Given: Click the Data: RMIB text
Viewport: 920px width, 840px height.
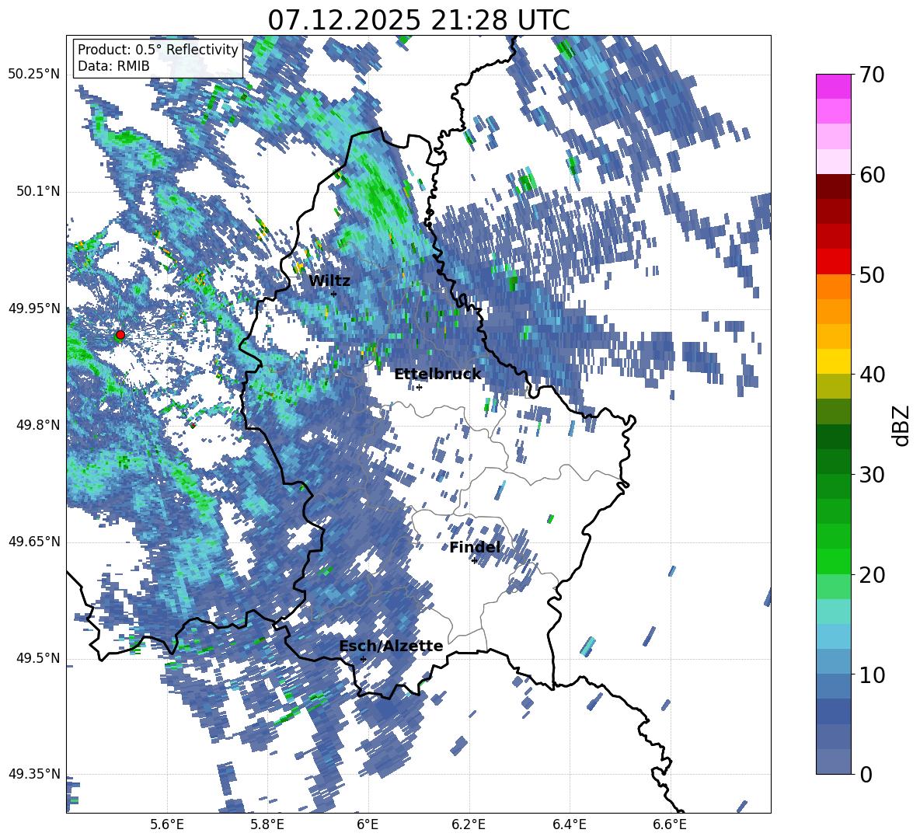Looking at the screenshot, I should click(113, 66).
